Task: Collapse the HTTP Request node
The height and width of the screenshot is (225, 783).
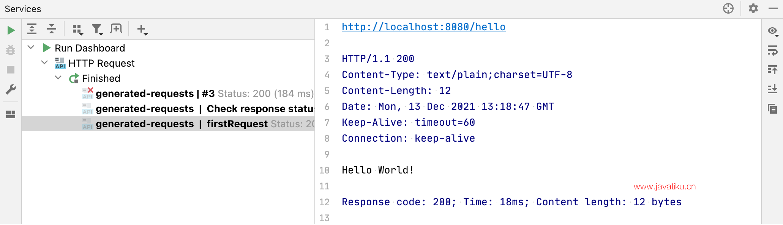Action: coord(44,62)
